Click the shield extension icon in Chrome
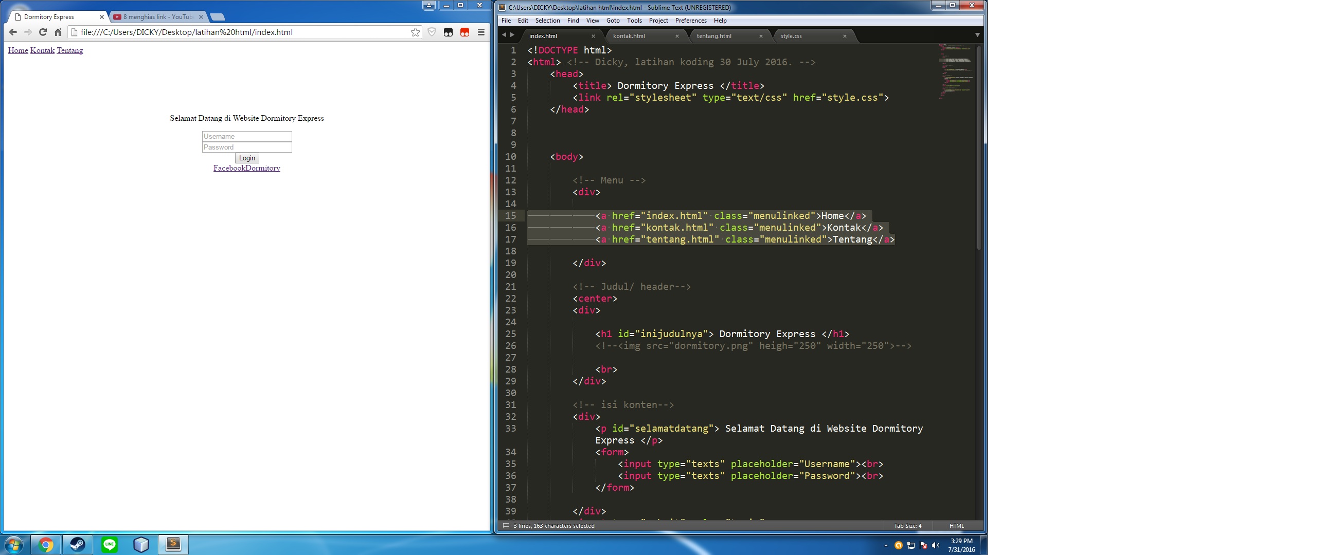This screenshot has height=555, width=1323. pos(432,32)
